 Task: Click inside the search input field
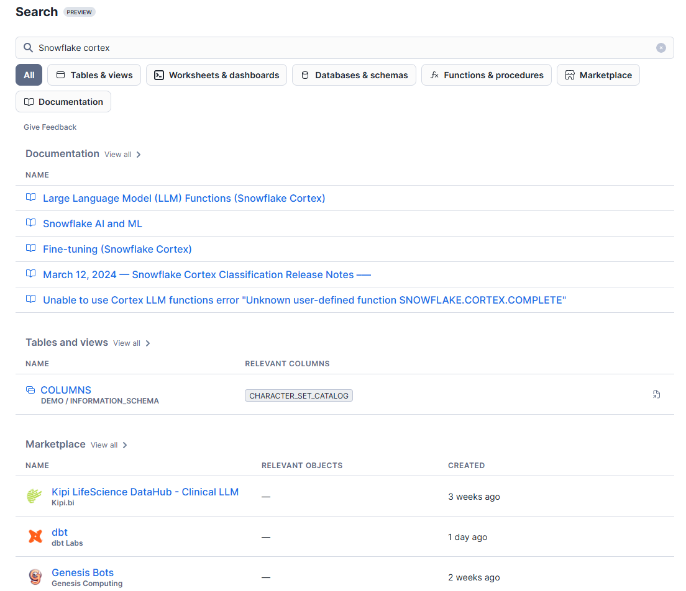coord(249,47)
